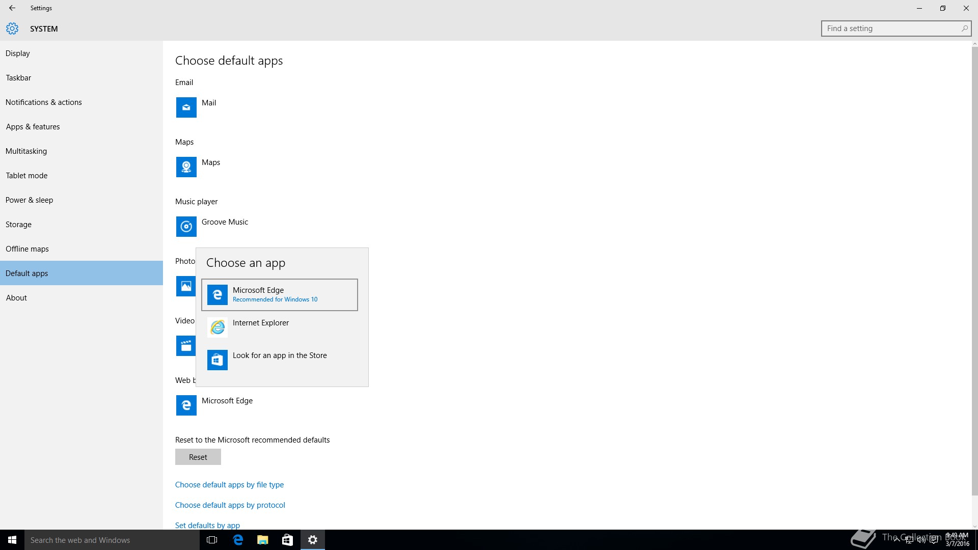Click the back arrow in Settings title bar

[x=12, y=8]
